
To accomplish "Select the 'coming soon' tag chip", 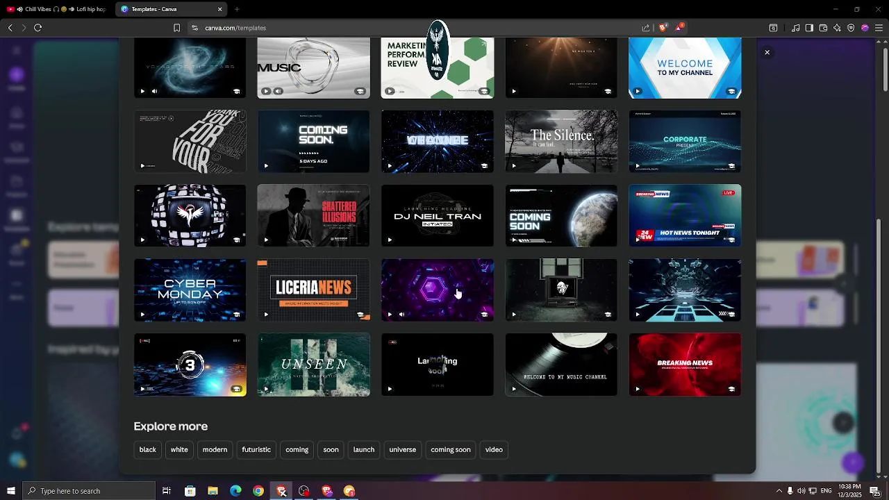I will 451,450.
